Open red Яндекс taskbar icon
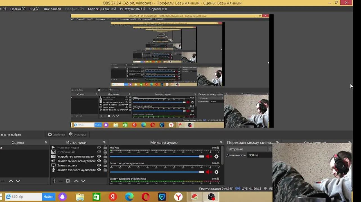The height and width of the screenshot is (202, 361). coord(113,197)
